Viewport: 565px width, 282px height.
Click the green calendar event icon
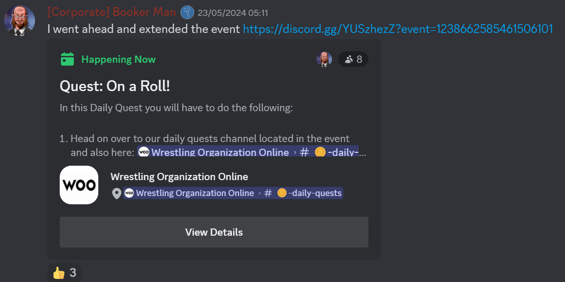coord(67,59)
